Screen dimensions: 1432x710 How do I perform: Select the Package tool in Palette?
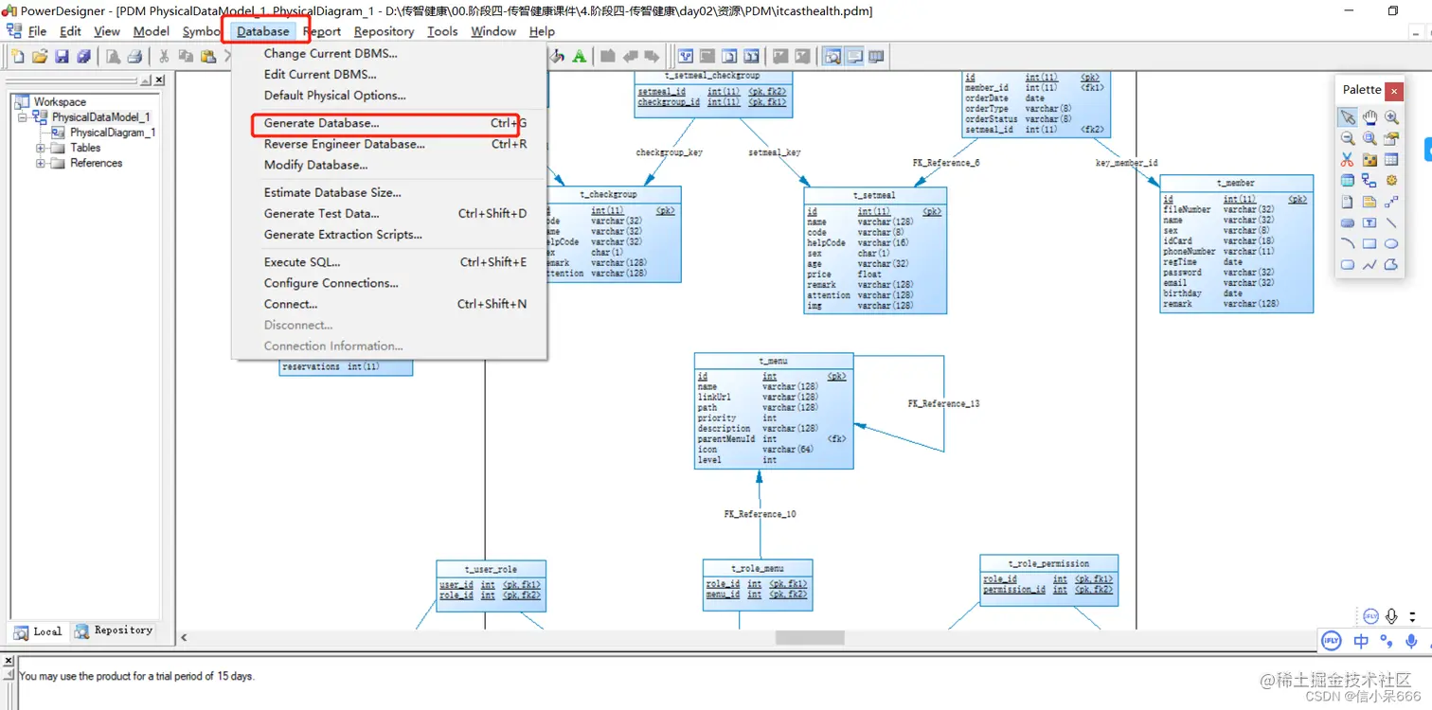(1369, 159)
